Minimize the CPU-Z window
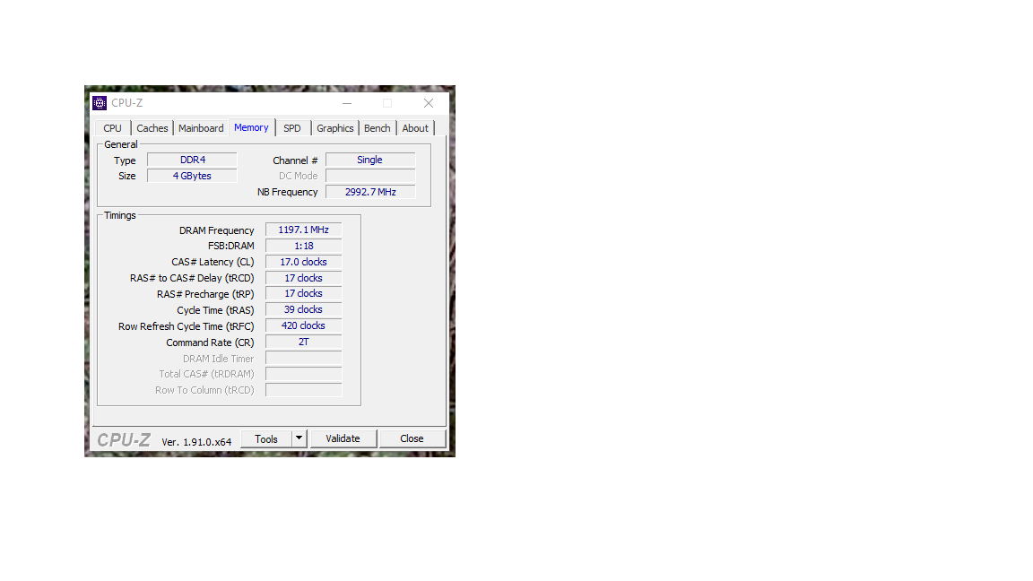The width and height of the screenshot is (1033, 581). click(347, 103)
